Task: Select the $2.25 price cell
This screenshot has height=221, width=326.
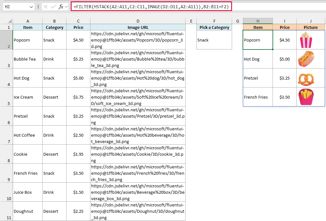Action: point(78,211)
